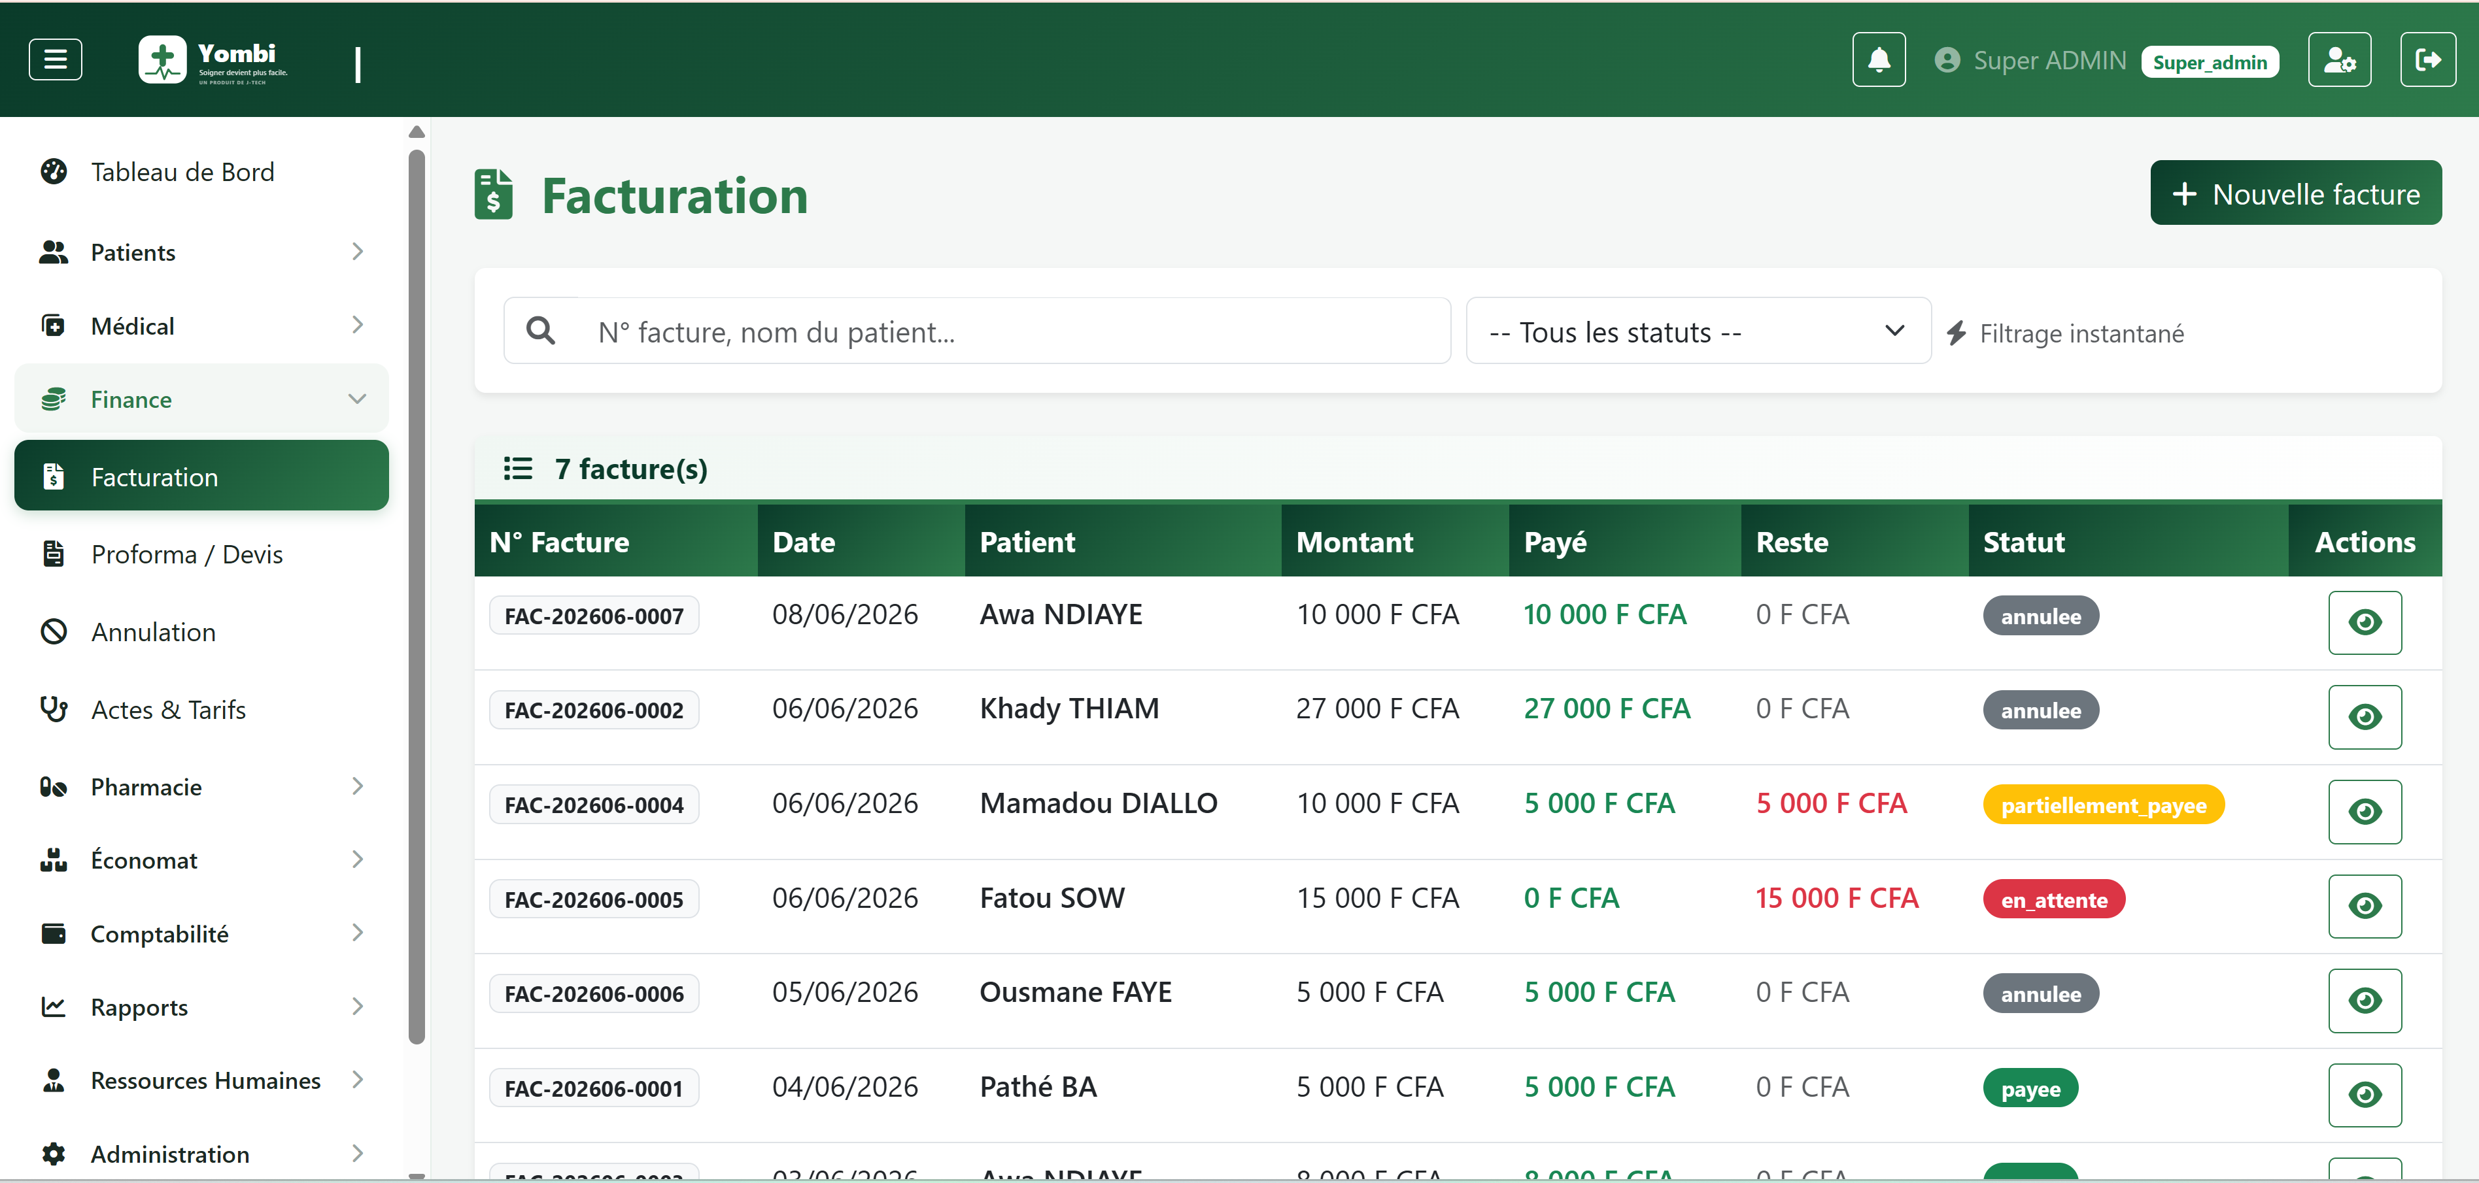
Task: Click invoice number FAC-202606-0005
Action: click(x=594, y=899)
